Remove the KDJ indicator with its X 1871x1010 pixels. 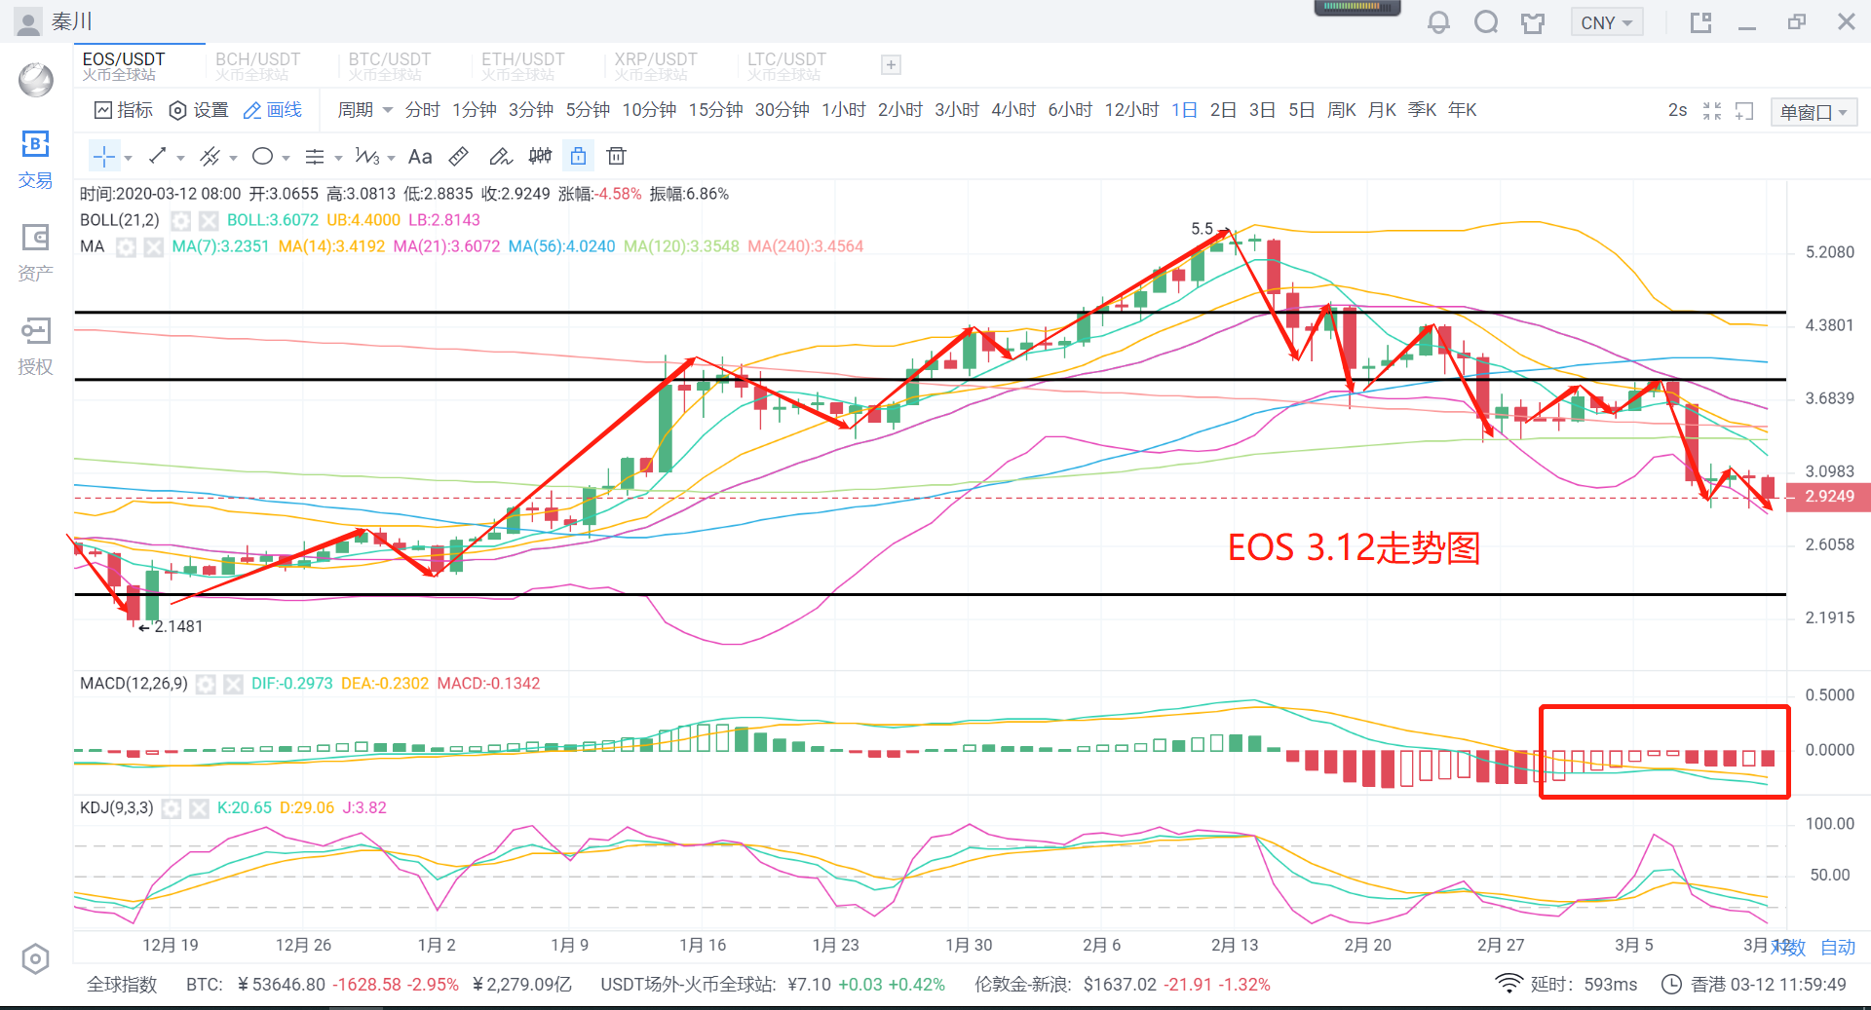[x=199, y=808]
